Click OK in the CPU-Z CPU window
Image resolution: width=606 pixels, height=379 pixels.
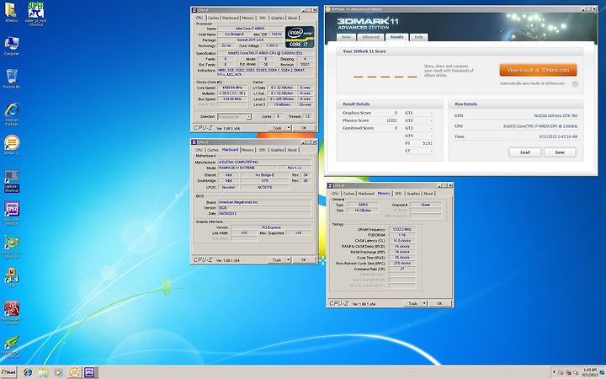point(304,128)
